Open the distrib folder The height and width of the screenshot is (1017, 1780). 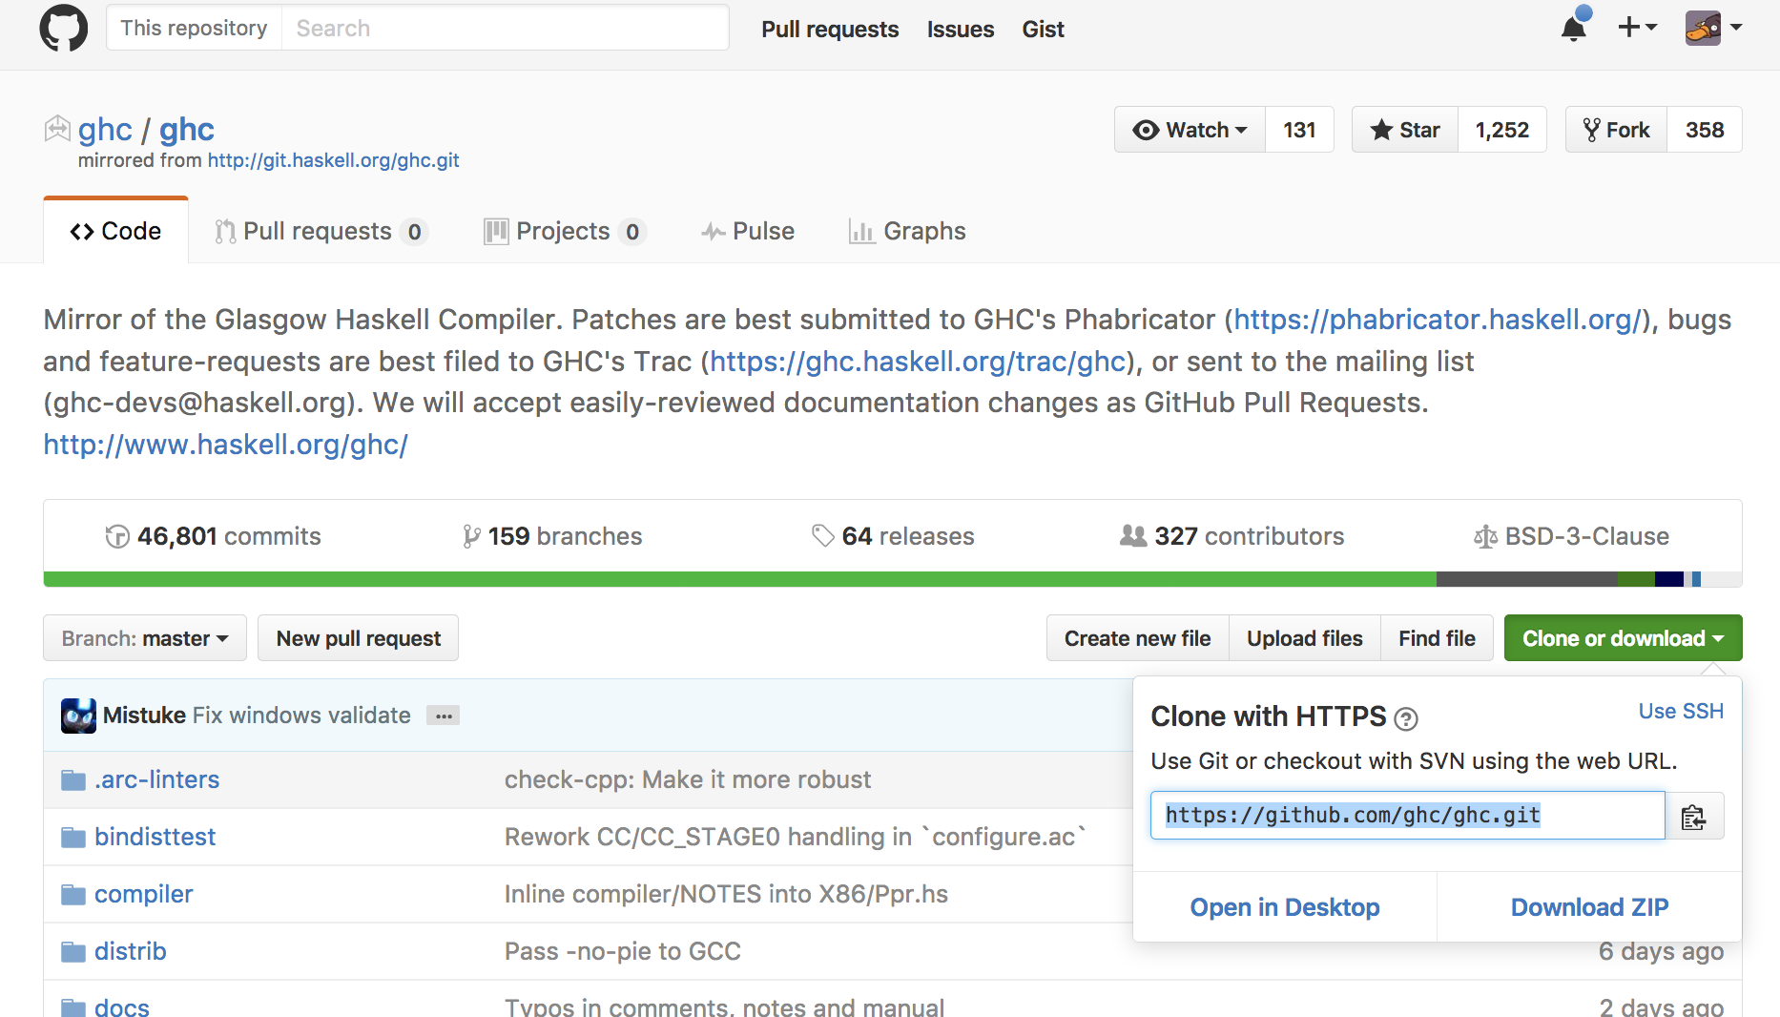coord(131,952)
